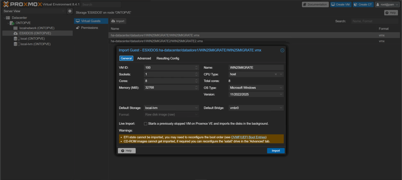This screenshot has height=180, width=402.
Task: Click the Name column header
Action: (115, 29)
